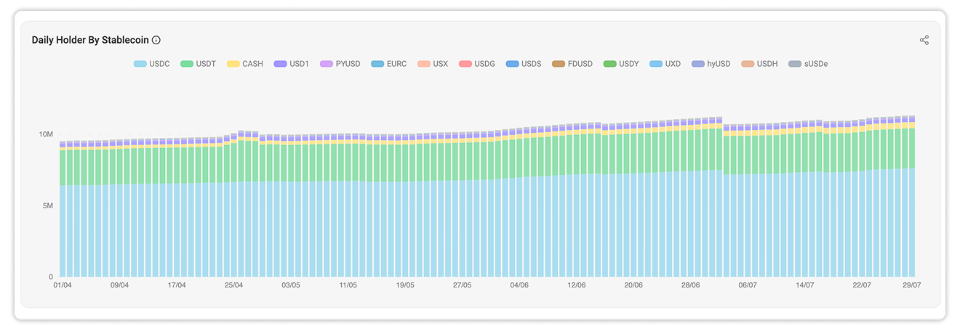Open the share icon for this chart

924,40
